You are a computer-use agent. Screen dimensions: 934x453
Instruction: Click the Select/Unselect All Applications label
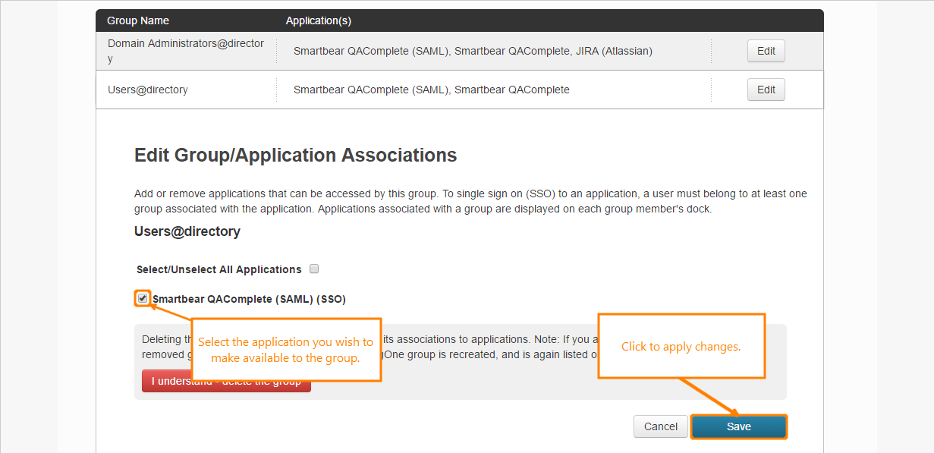(x=219, y=269)
